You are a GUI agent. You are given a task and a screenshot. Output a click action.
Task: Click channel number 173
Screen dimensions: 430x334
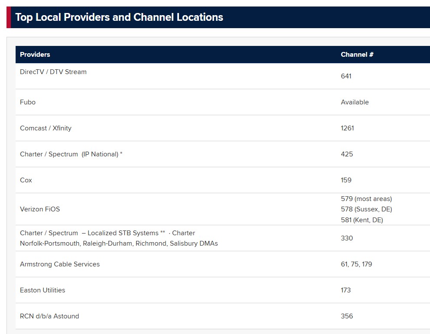coord(345,290)
